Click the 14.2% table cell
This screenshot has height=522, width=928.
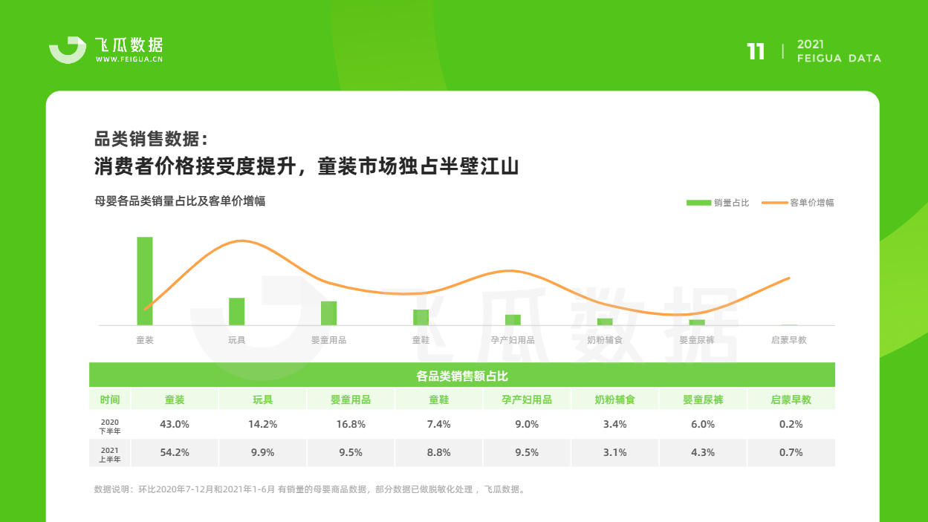[x=263, y=424]
